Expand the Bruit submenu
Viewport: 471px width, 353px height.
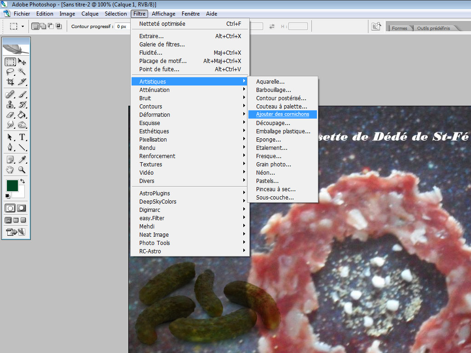tap(190, 98)
